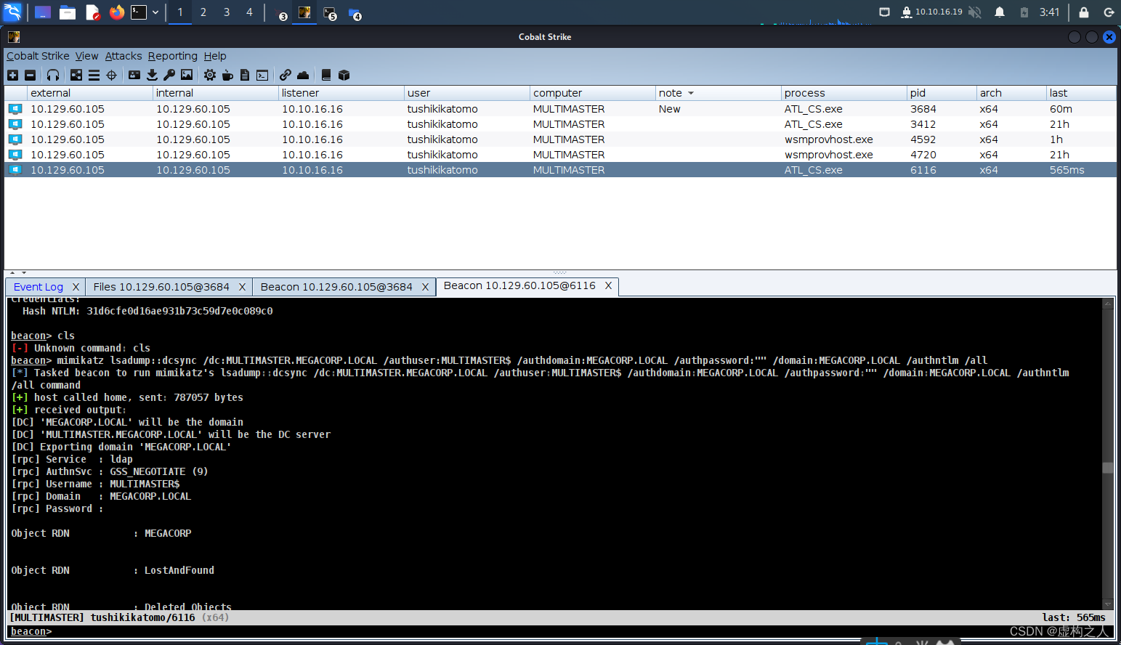Open Java signed applet coffee icon
Image resolution: width=1121 pixels, height=645 pixels.
pyautogui.click(x=227, y=75)
